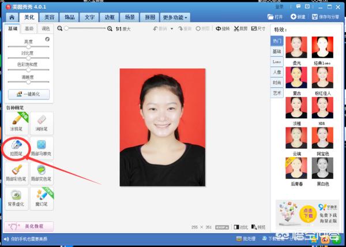Apply the 粉红佳人 effect thumbnail
Image resolution: width=346 pixels, height=247 pixels.
[x=322, y=77]
